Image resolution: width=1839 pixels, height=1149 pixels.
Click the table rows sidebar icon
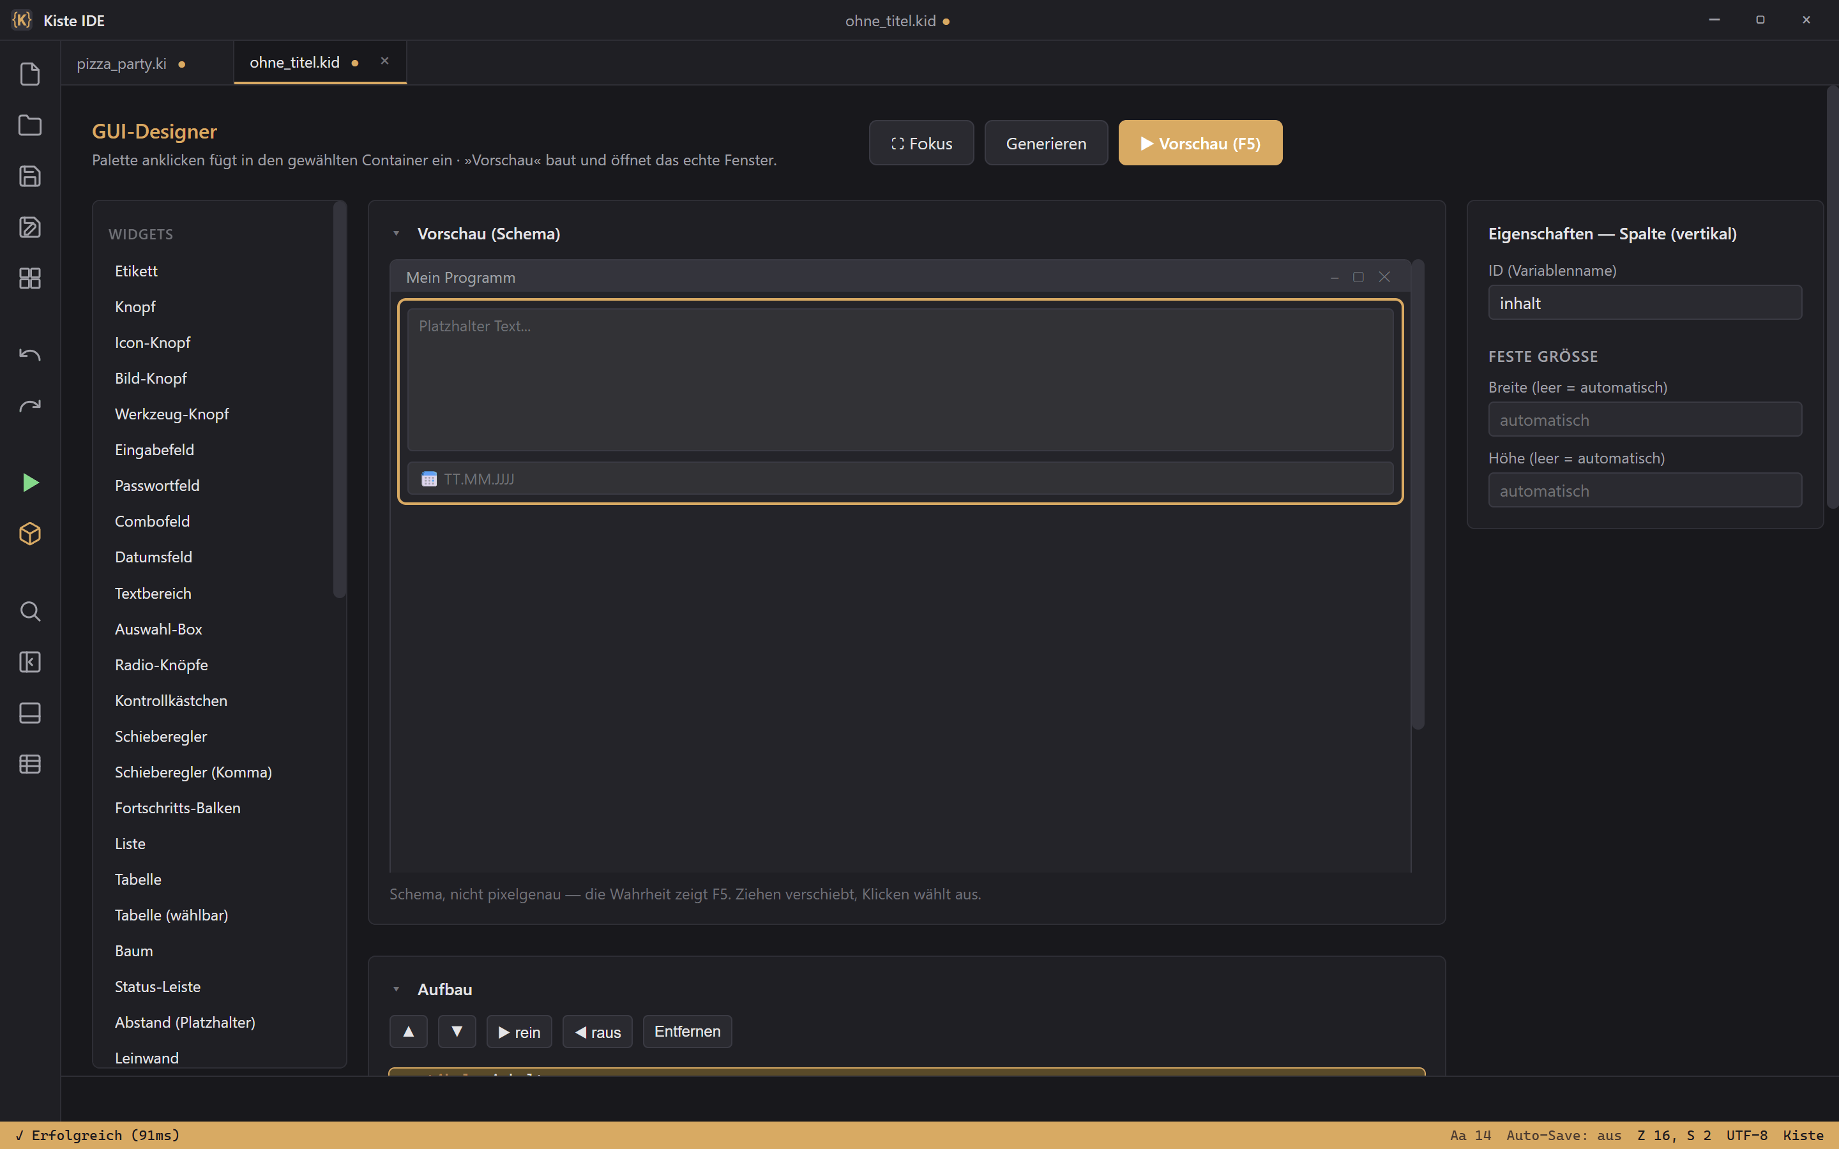click(29, 763)
